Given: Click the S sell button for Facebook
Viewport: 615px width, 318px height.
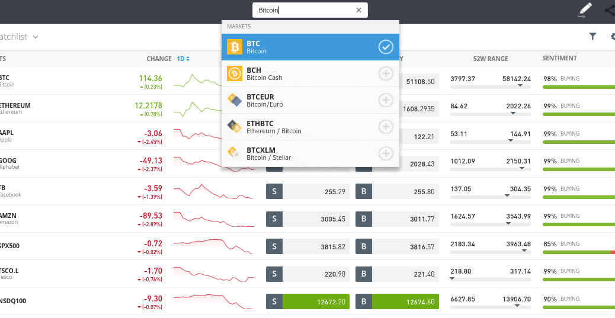Looking at the screenshot, I should 274,191.
